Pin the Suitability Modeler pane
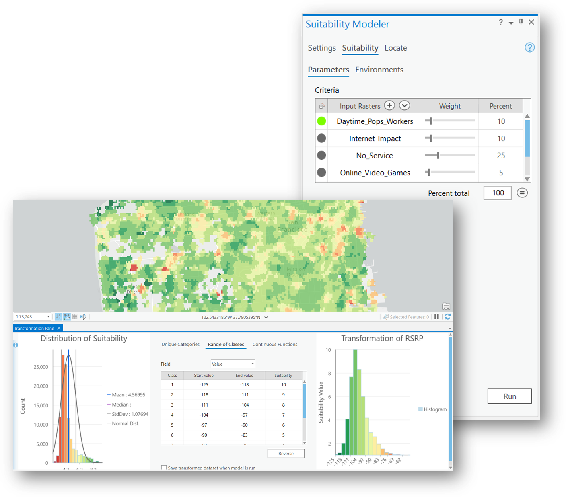The image size is (566, 497). tap(521, 22)
